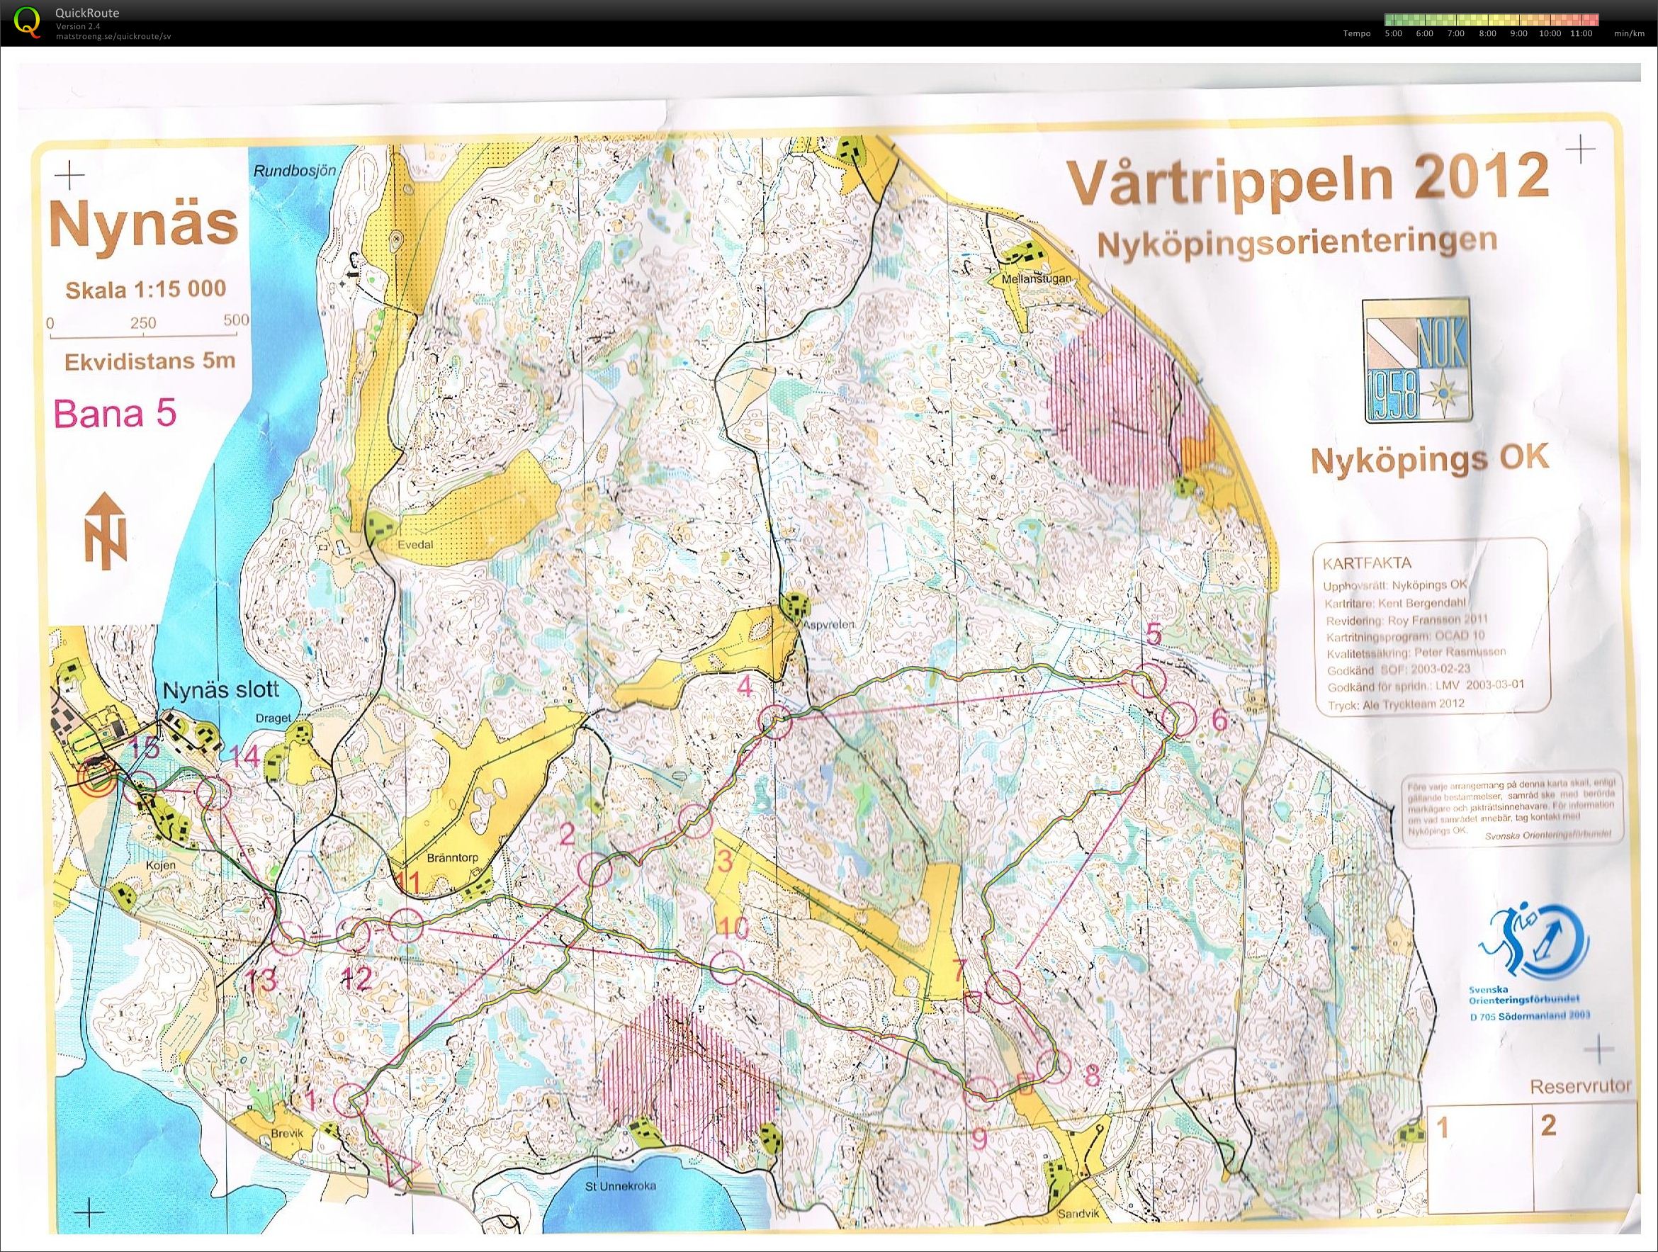1658x1252 pixels.
Task: Click the Tempo legend label
Action: 1357,34
